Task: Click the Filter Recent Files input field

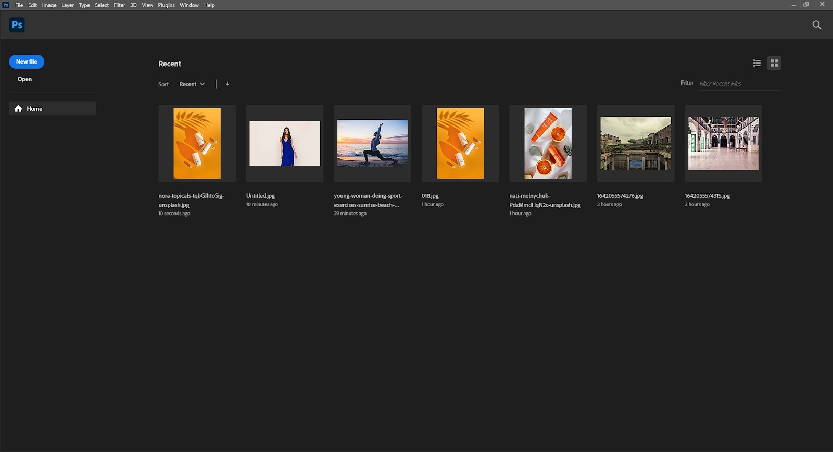Action: (x=739, y=83)
